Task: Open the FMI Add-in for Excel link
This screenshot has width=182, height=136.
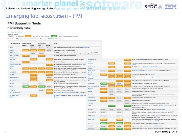Action: pos(15,93)
